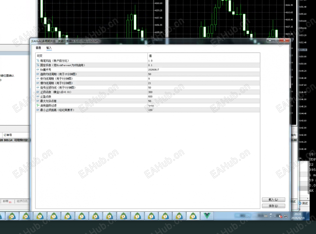
Task: Open the 测试 tab at right edge
Action: (305, 203)
